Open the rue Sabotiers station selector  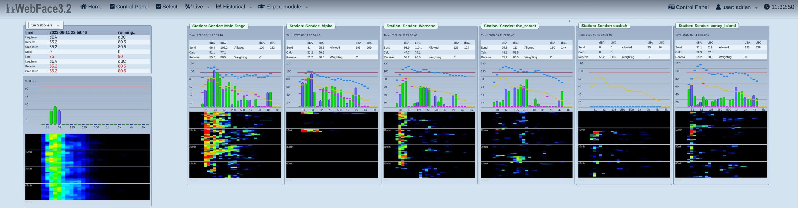pyautogui.click(x=44, y=25)
